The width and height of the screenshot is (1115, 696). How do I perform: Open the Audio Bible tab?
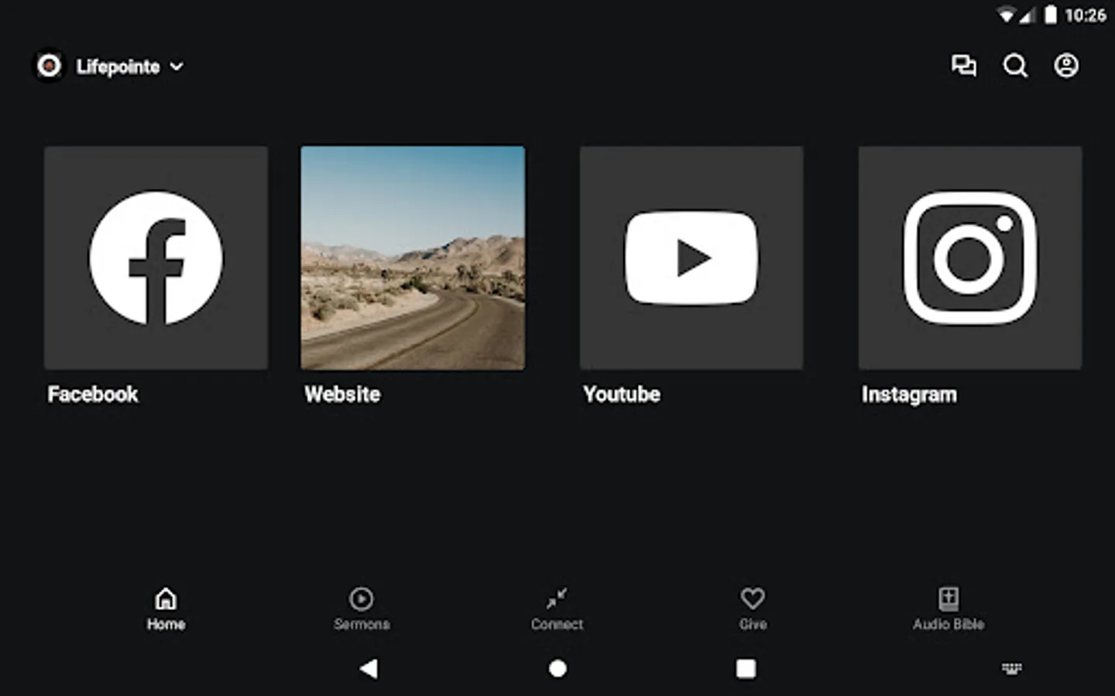tap(949, 609)
